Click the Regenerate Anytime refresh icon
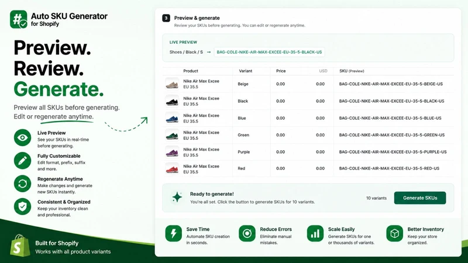This screenshot has height=263, width=468. 22,184
